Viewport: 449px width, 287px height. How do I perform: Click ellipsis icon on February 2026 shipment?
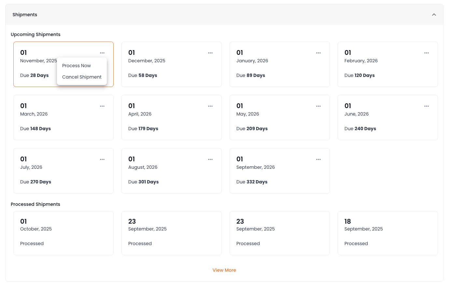pos(427,53)
